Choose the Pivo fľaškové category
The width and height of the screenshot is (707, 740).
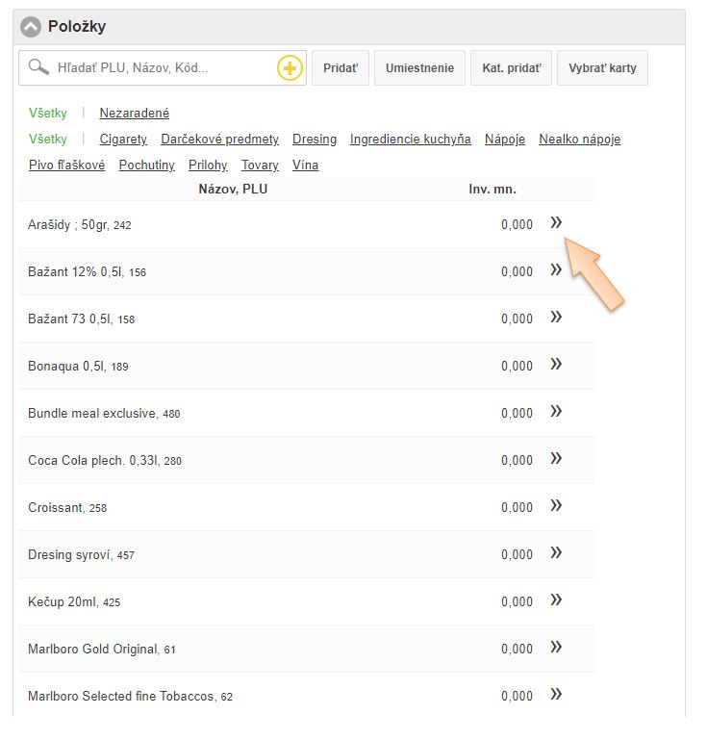point(67,166)
